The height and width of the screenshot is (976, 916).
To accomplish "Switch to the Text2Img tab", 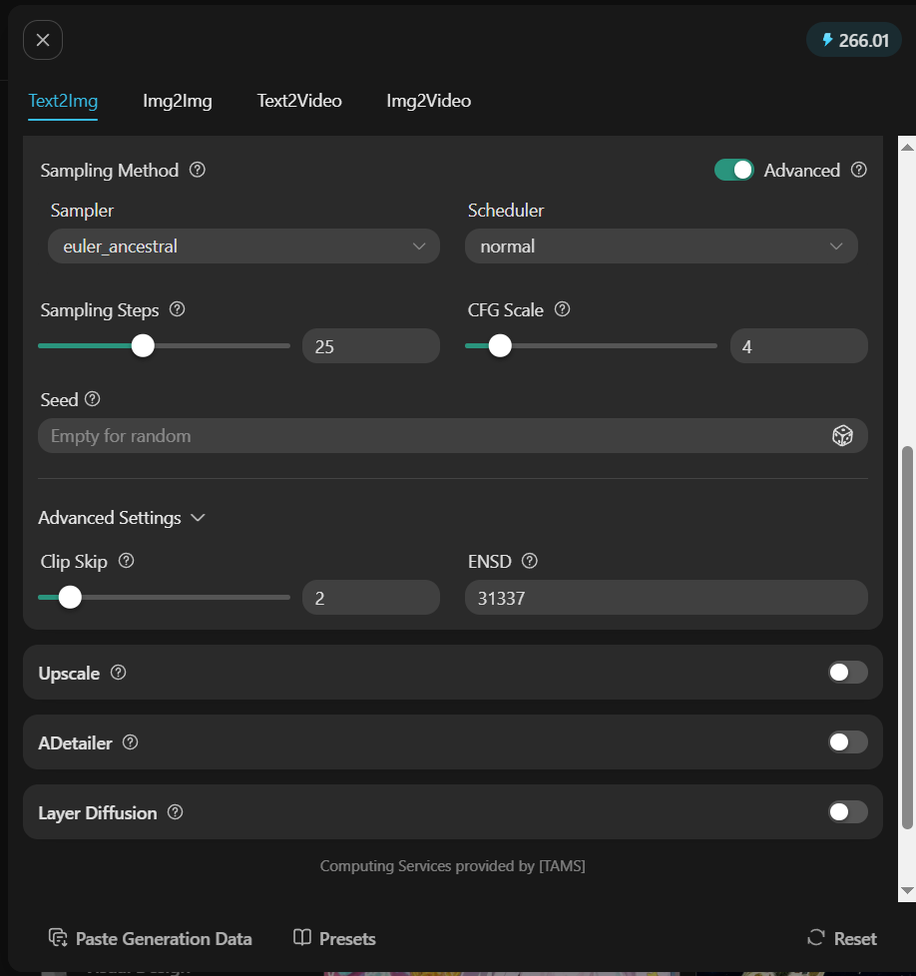I will (x=63, y=101).
